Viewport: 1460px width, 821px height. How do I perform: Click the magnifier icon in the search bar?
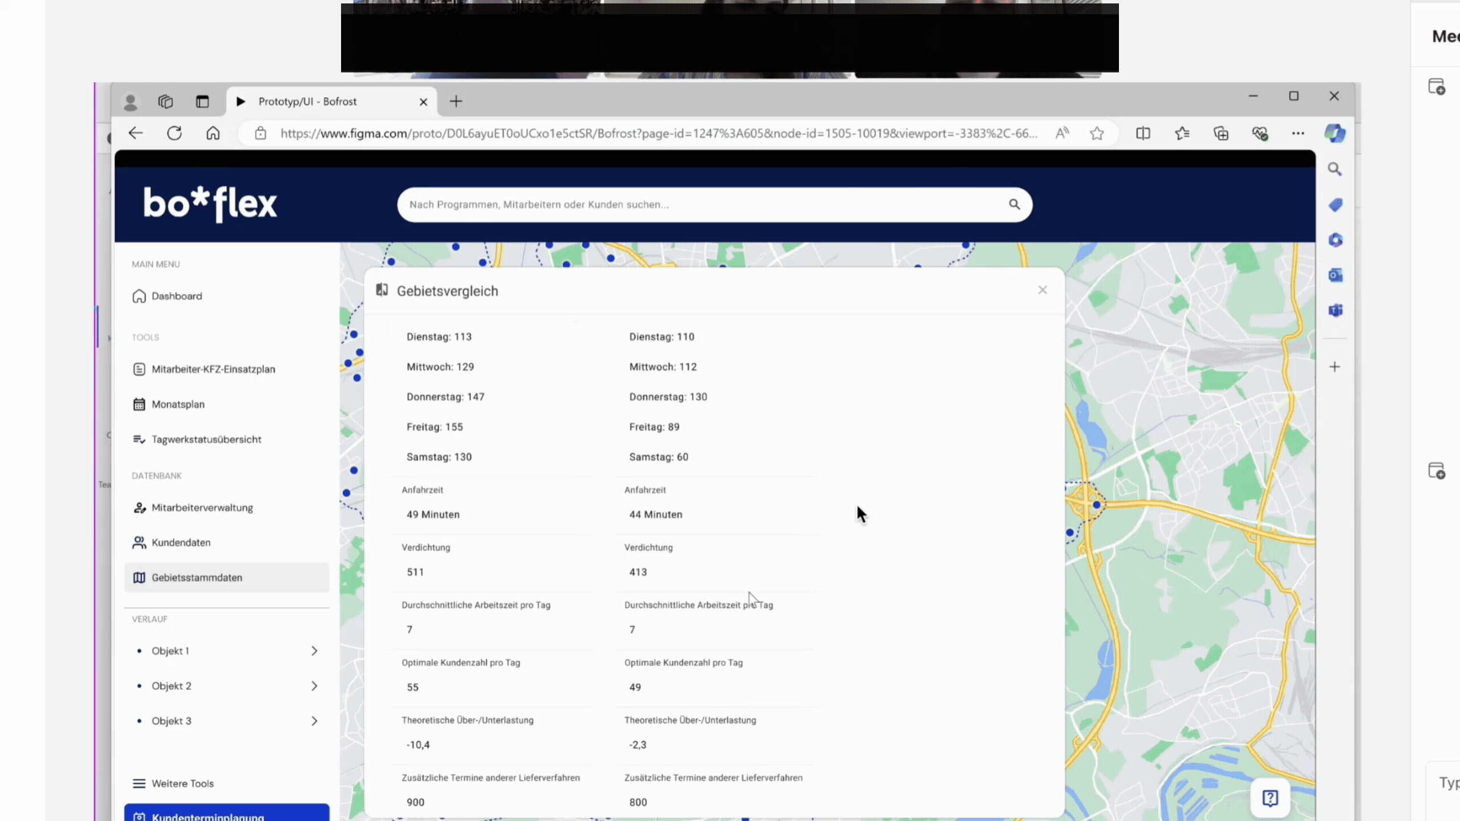[1014, 204]
